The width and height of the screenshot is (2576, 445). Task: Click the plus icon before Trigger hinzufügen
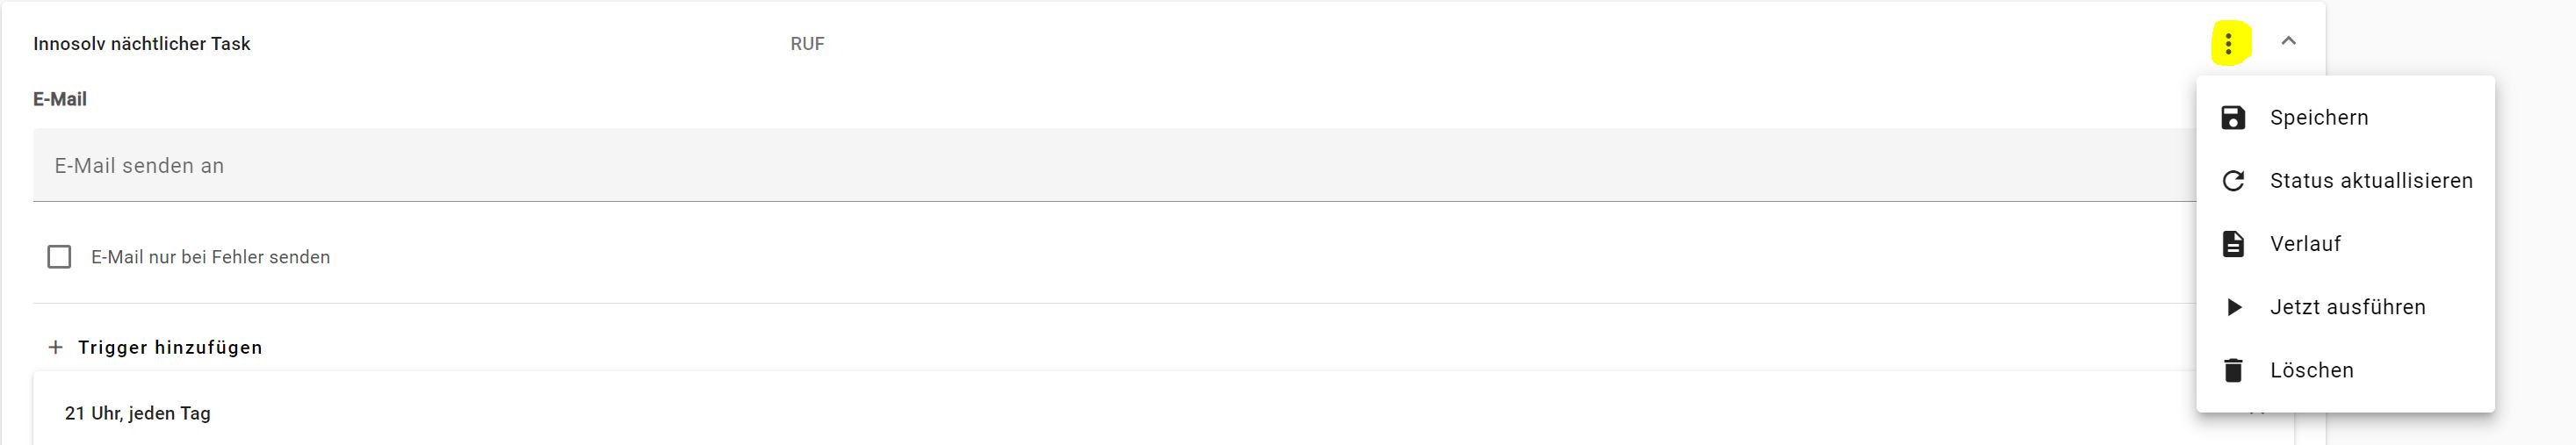(56, 347)
